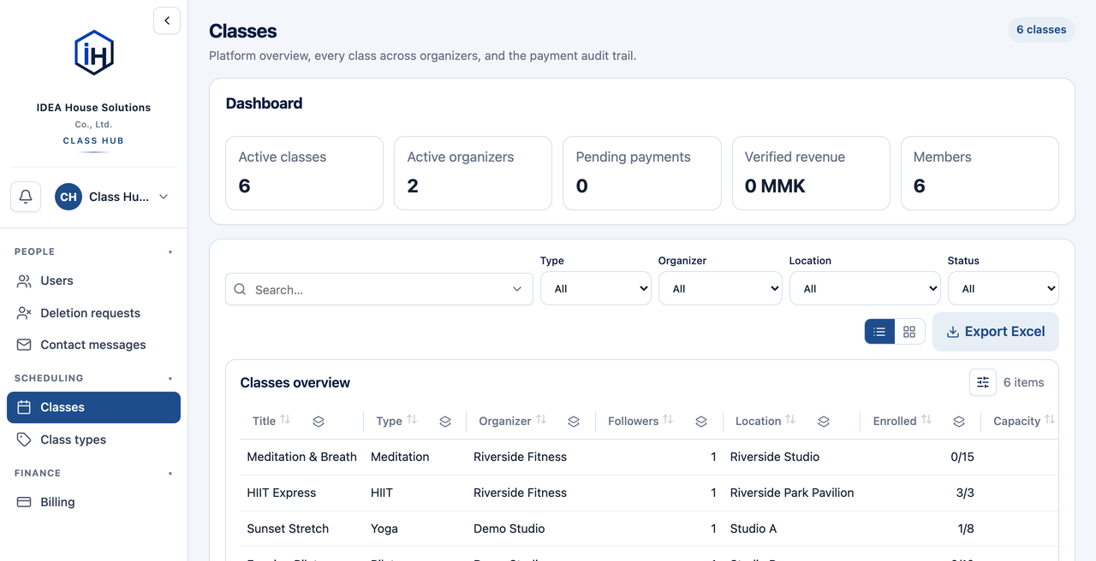Screen dimensions: 1096x561
Task: Select the HIIT Express row title
Action: [281, 493]
